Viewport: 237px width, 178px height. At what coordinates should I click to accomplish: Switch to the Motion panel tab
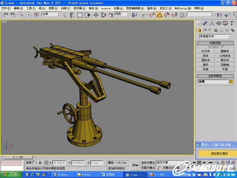218,23
